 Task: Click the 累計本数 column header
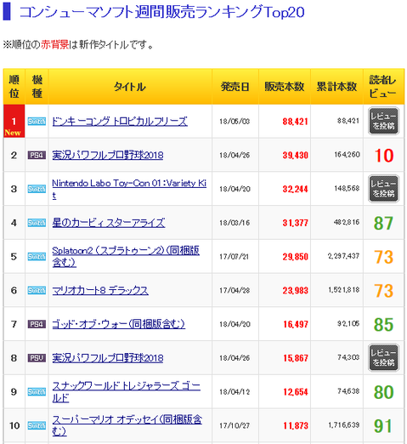click(x=336, y=87)
